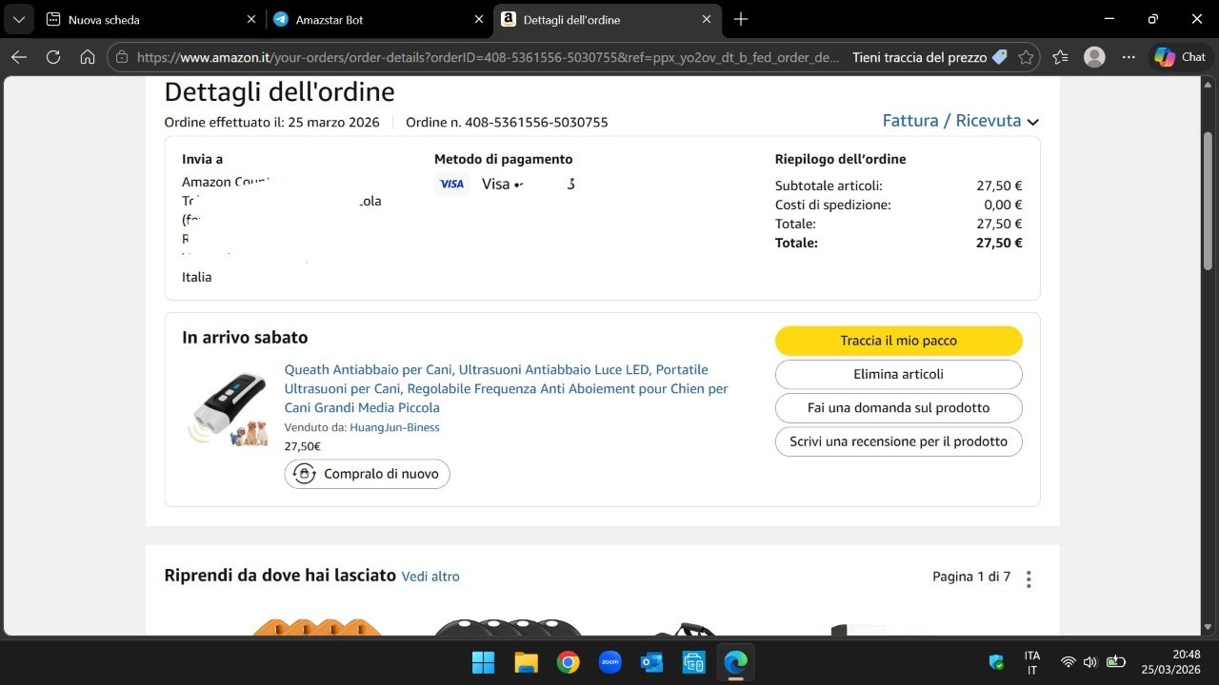1219x685 pixels.
Task: Launch Google Chrome from the taskbar
Action: [568, 661]
